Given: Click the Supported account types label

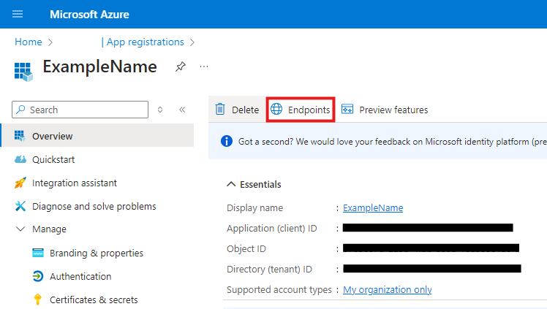Looking at the screenshot, I should pyautogui.click(x=279, y=290).
